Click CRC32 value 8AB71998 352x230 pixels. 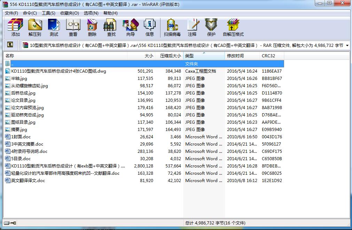272,107
